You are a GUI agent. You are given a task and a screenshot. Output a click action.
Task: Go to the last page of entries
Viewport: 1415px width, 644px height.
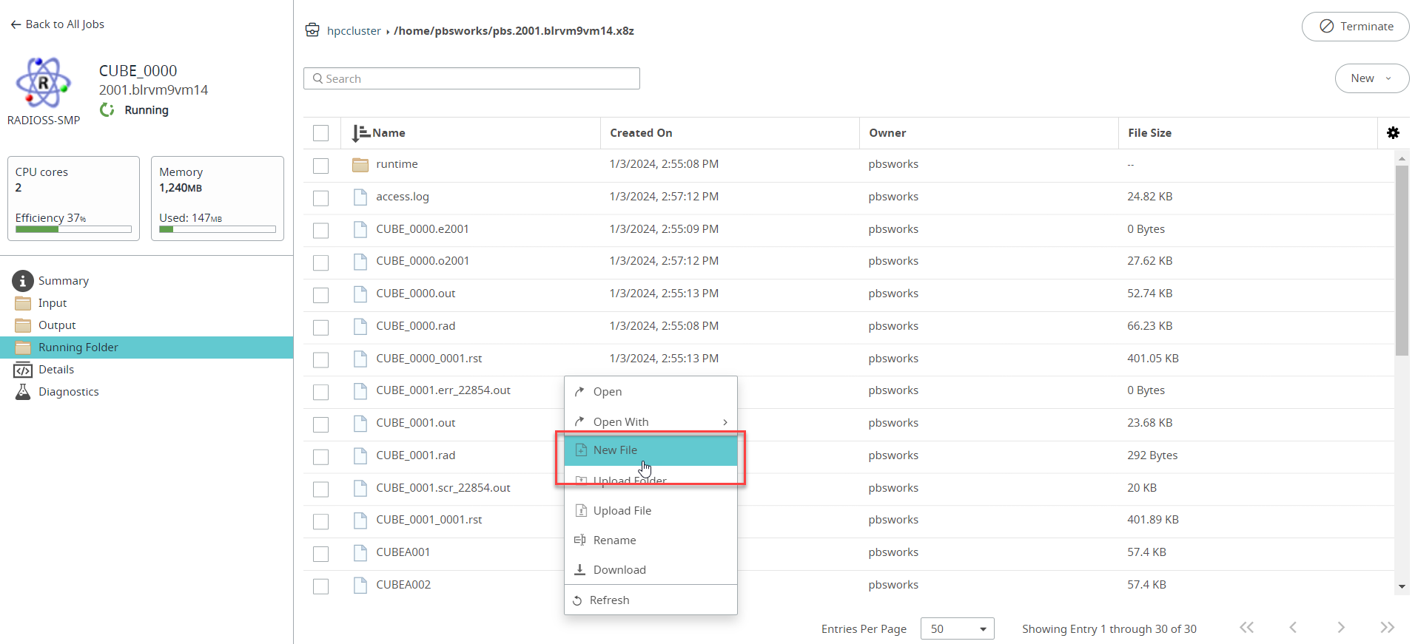[1387, 627]
